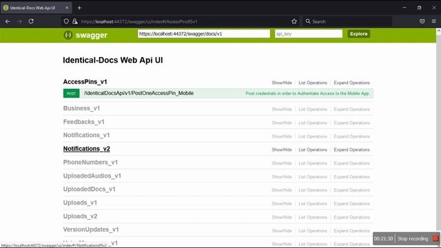Image resolution: width=441 pixels, height=248 pixels.
Task: Expand the UploadedDocs_v1 section
Action: (89, 189)
